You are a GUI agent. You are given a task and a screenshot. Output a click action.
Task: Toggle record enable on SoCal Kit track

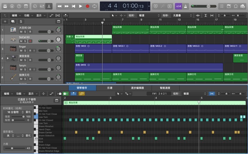(30, 41)
